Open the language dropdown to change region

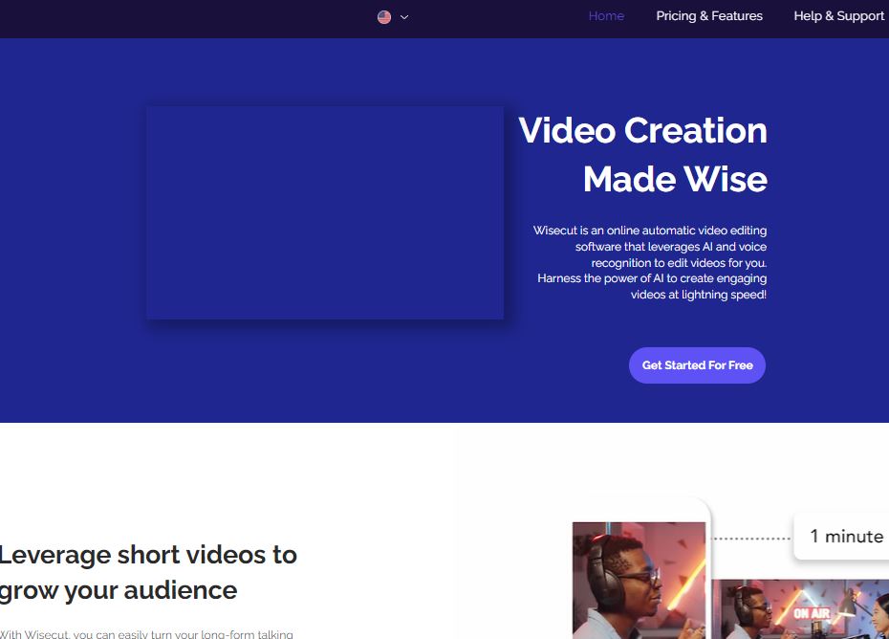(392, 17)
